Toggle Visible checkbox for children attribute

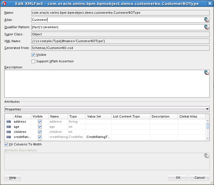[40, 132]
